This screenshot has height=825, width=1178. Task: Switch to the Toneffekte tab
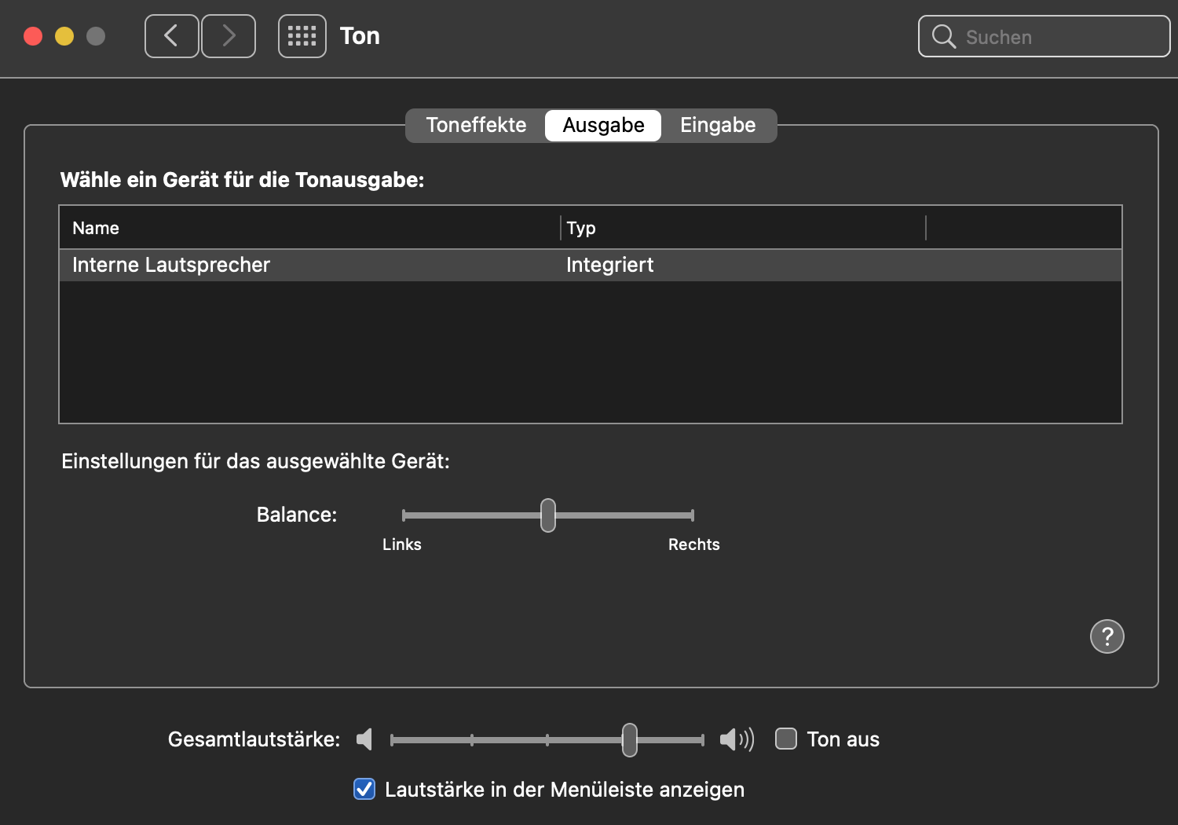tap(476, 126)
